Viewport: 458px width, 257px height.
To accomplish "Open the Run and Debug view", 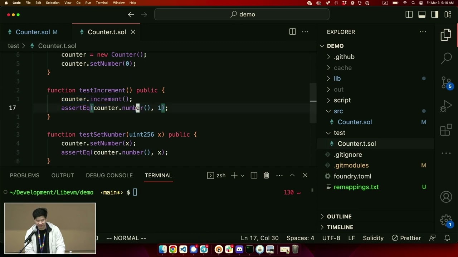I will click(x=446, y=106).
